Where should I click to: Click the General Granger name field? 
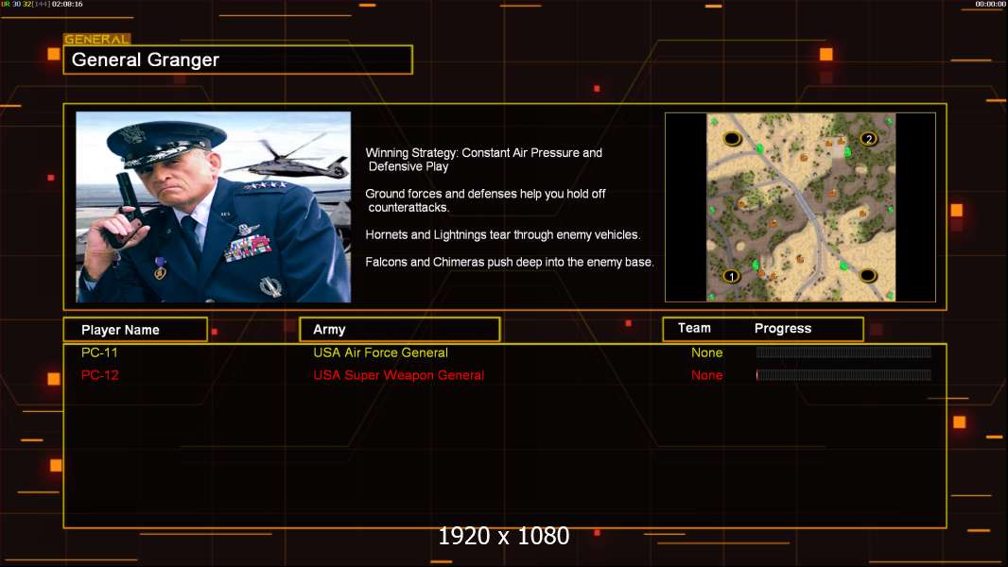(x=237, y=60)
